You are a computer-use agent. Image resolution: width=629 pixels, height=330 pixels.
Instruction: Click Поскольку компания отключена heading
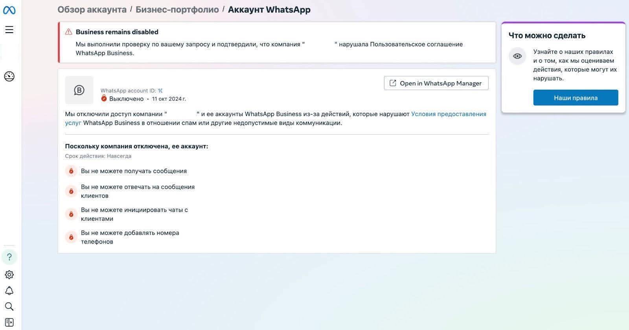(x=136, y=146)
